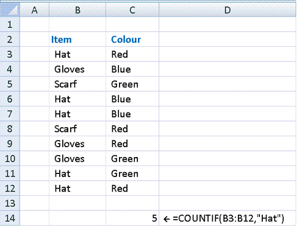Select Green cell in row 10
The height and width of the screenshot is (233, 305).
point(132,158)
